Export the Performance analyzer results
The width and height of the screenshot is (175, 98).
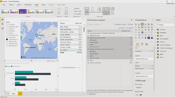[129, 28]
